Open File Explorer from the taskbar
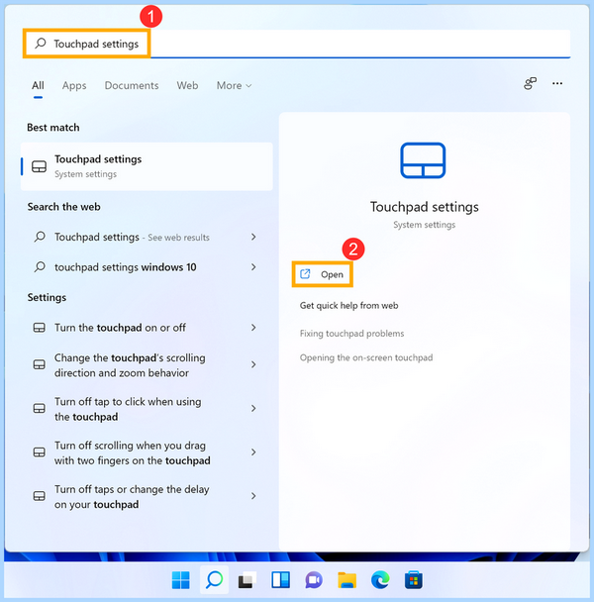Viewport: 594px width, 602px height. point(347,580)
